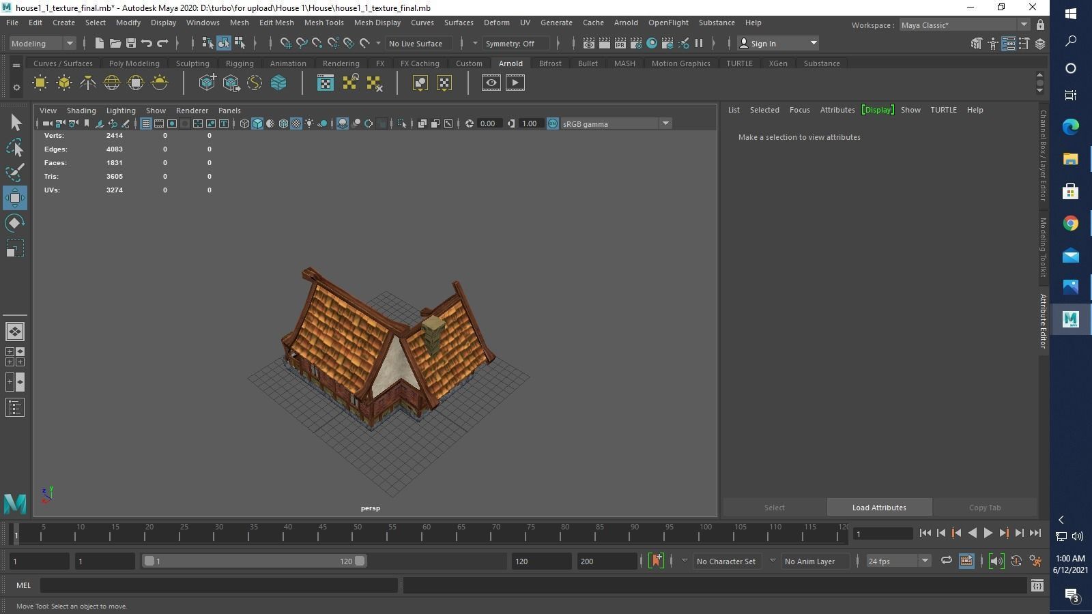Image resolution: width=1092 pixels, height=614 pixels.
Task: Switch to the Poly Modeling shelf tab
Action: coord(134,63)
